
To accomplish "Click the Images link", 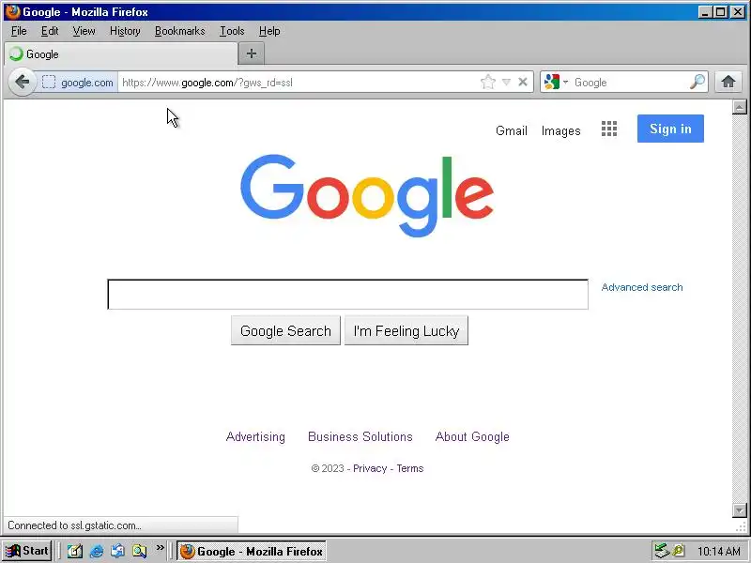I will pyautogui.click(x=560, y=130).
